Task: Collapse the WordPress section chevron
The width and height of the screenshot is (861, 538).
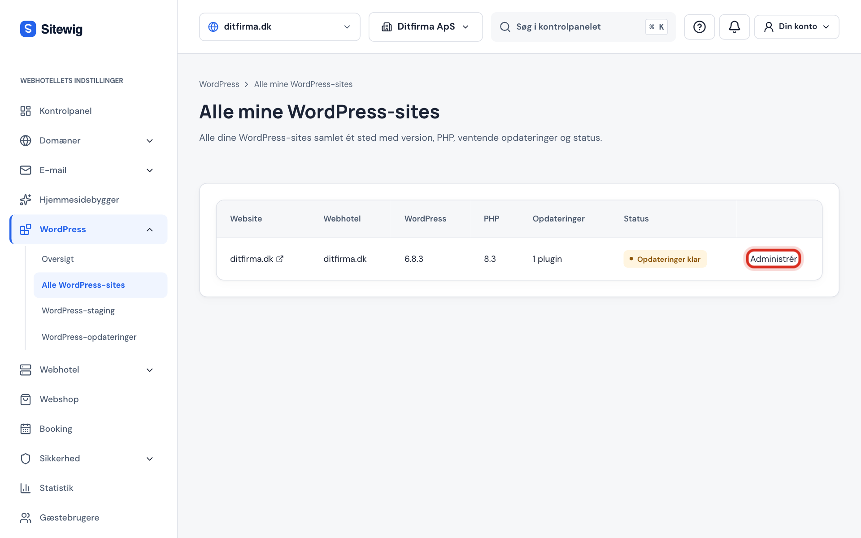Action: click(150, 230)
